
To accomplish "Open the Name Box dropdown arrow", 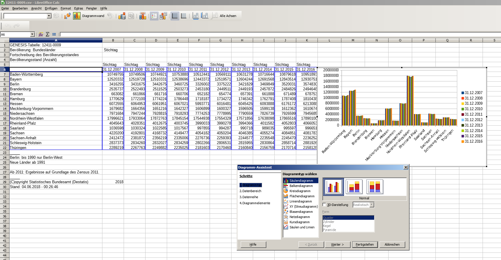I will (32, 35).
